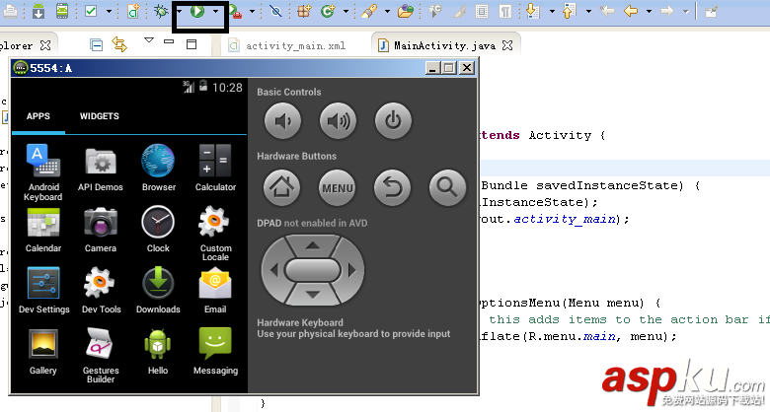770x412 pixels.
Task: Click Back navigation yellow arrow
Action: click(x=631, y=11)
